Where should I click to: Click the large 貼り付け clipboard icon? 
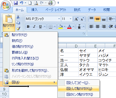[9, 19]
